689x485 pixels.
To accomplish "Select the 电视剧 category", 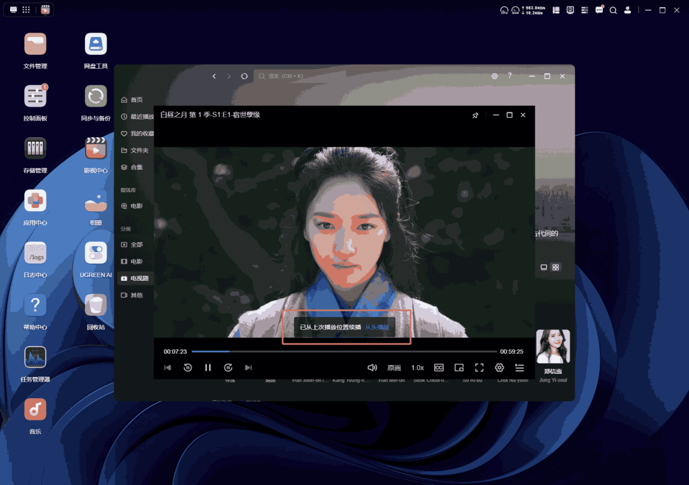I will tap(135, 278).
